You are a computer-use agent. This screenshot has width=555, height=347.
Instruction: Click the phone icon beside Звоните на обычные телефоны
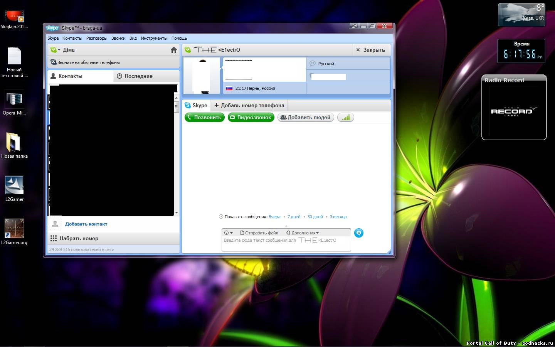point(53,62)
